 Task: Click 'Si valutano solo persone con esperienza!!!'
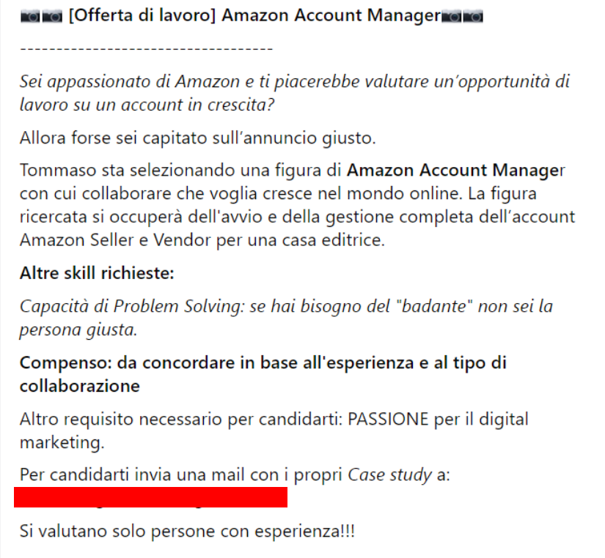tap(187, 532)
